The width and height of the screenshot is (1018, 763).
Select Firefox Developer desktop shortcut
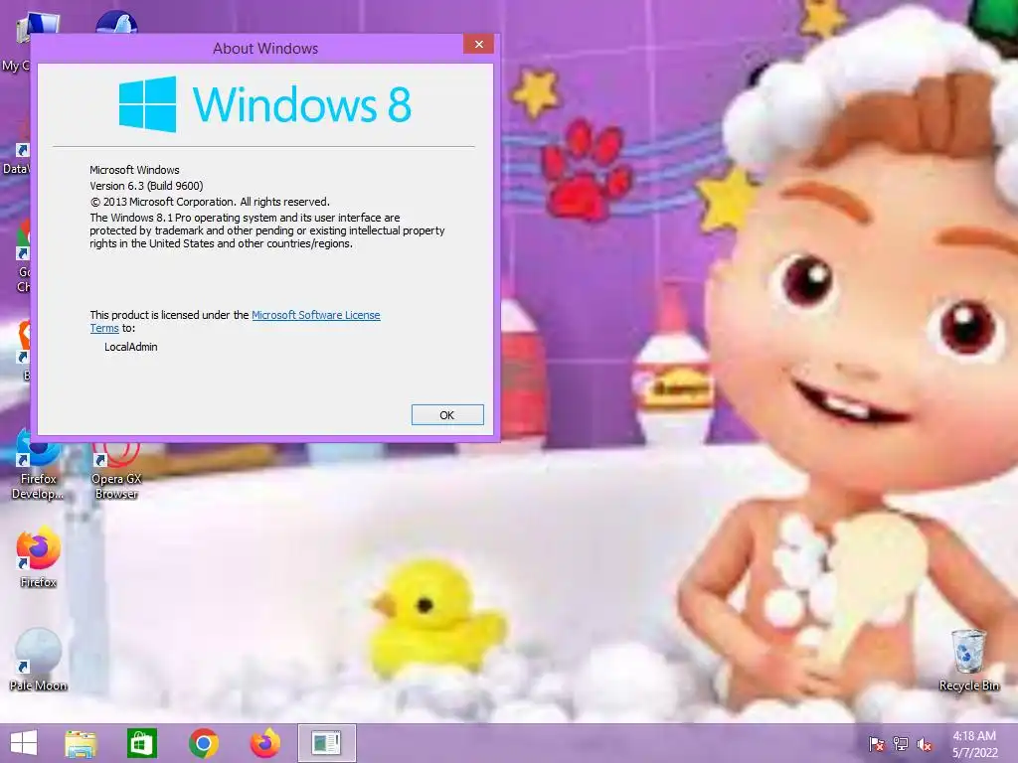point(38,464)
